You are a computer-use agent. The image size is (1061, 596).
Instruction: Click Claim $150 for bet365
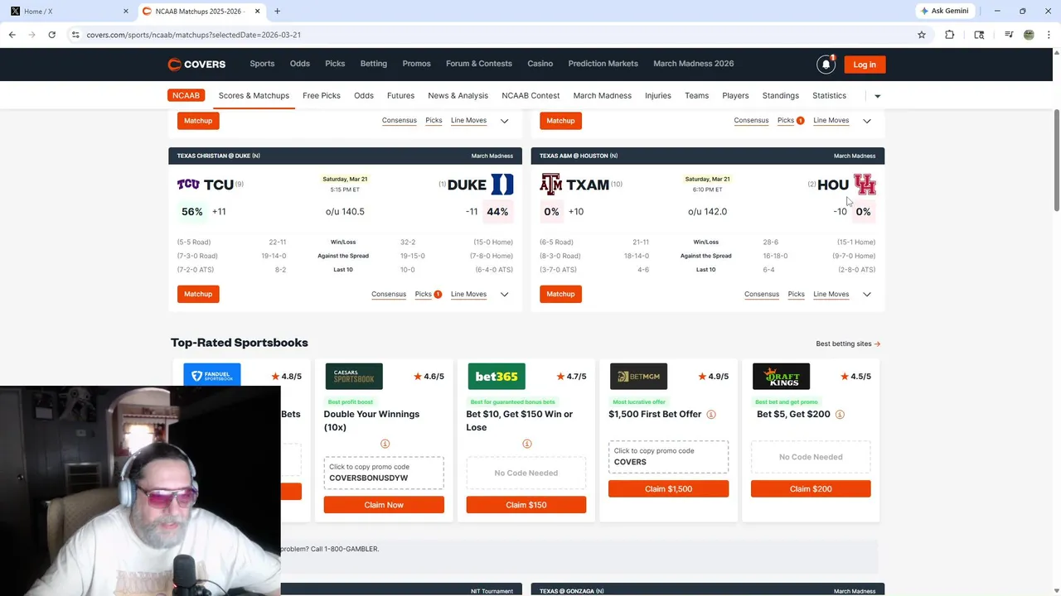click(526, 505)
